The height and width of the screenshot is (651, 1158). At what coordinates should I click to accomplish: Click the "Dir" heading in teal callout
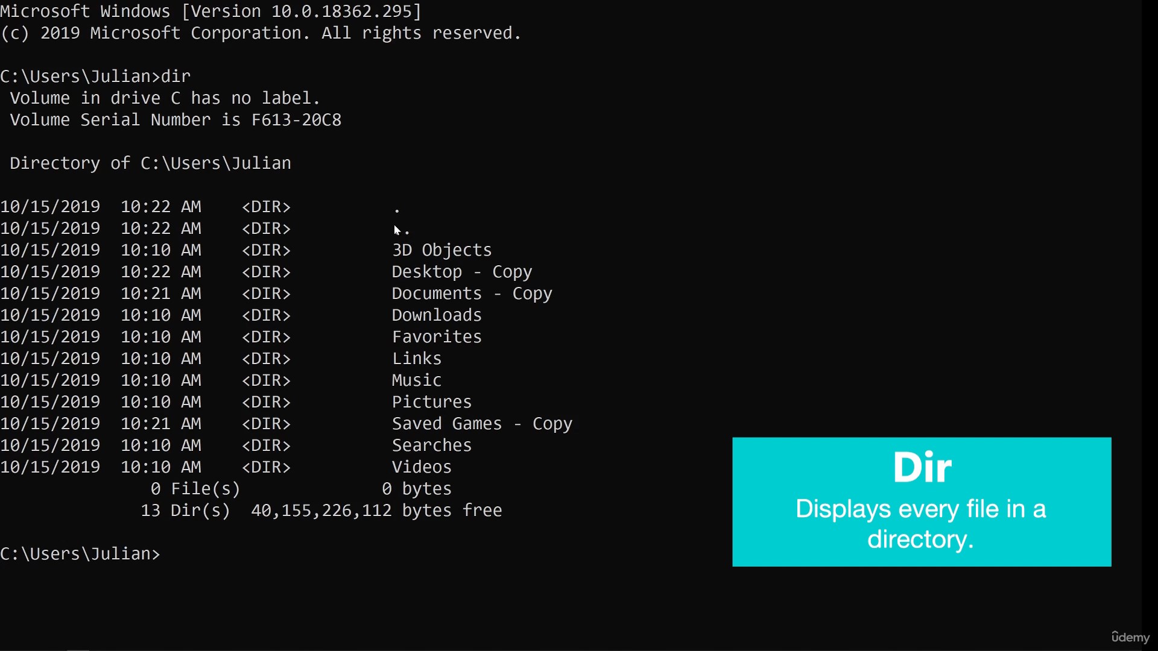point(922,468)
